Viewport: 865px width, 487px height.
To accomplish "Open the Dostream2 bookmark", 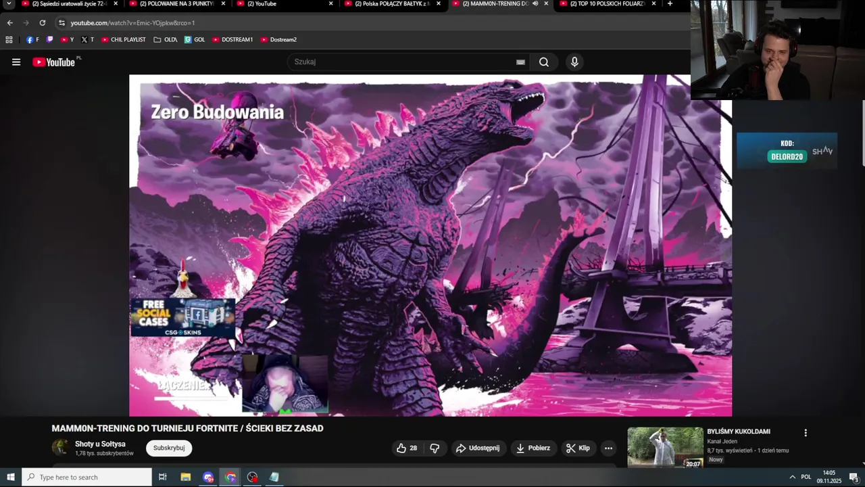I will pyautogui.click(x=278, y=40).
